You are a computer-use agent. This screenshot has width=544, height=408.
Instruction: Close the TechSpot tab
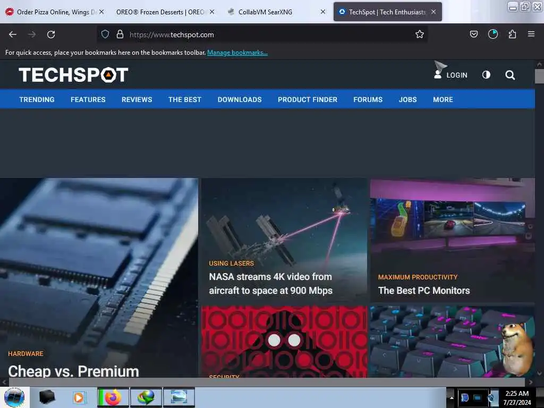click(x=433, y=12)
